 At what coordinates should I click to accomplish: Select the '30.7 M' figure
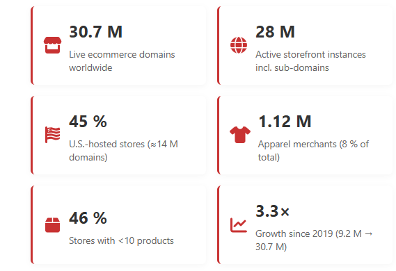coord(96,32)
